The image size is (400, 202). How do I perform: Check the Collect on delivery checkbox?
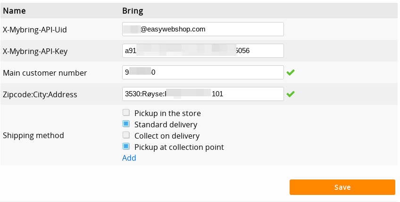tap(126, 135)
